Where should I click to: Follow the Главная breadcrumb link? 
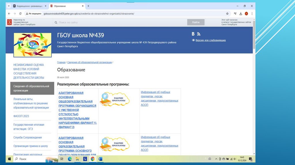(61, 62)
